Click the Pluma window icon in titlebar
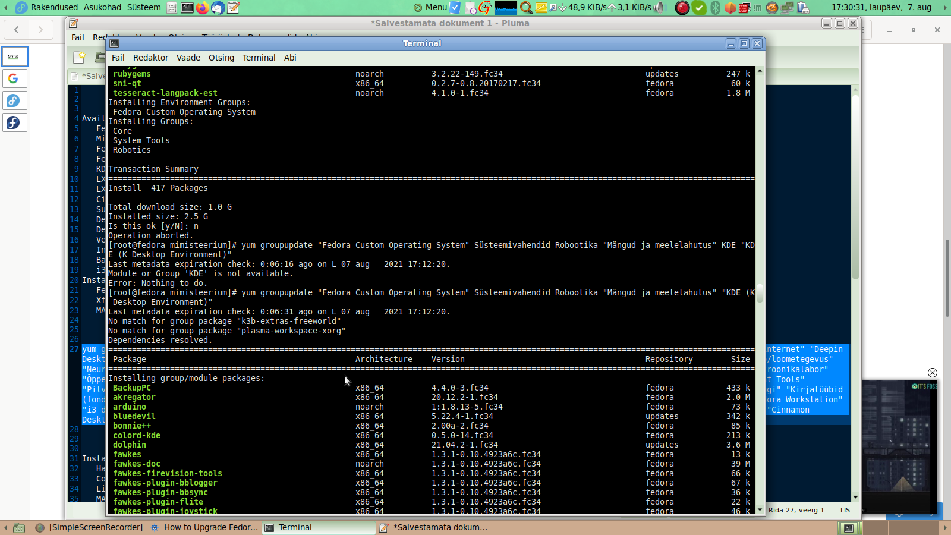This screenshot has height=535, width=951. (74, 23)
